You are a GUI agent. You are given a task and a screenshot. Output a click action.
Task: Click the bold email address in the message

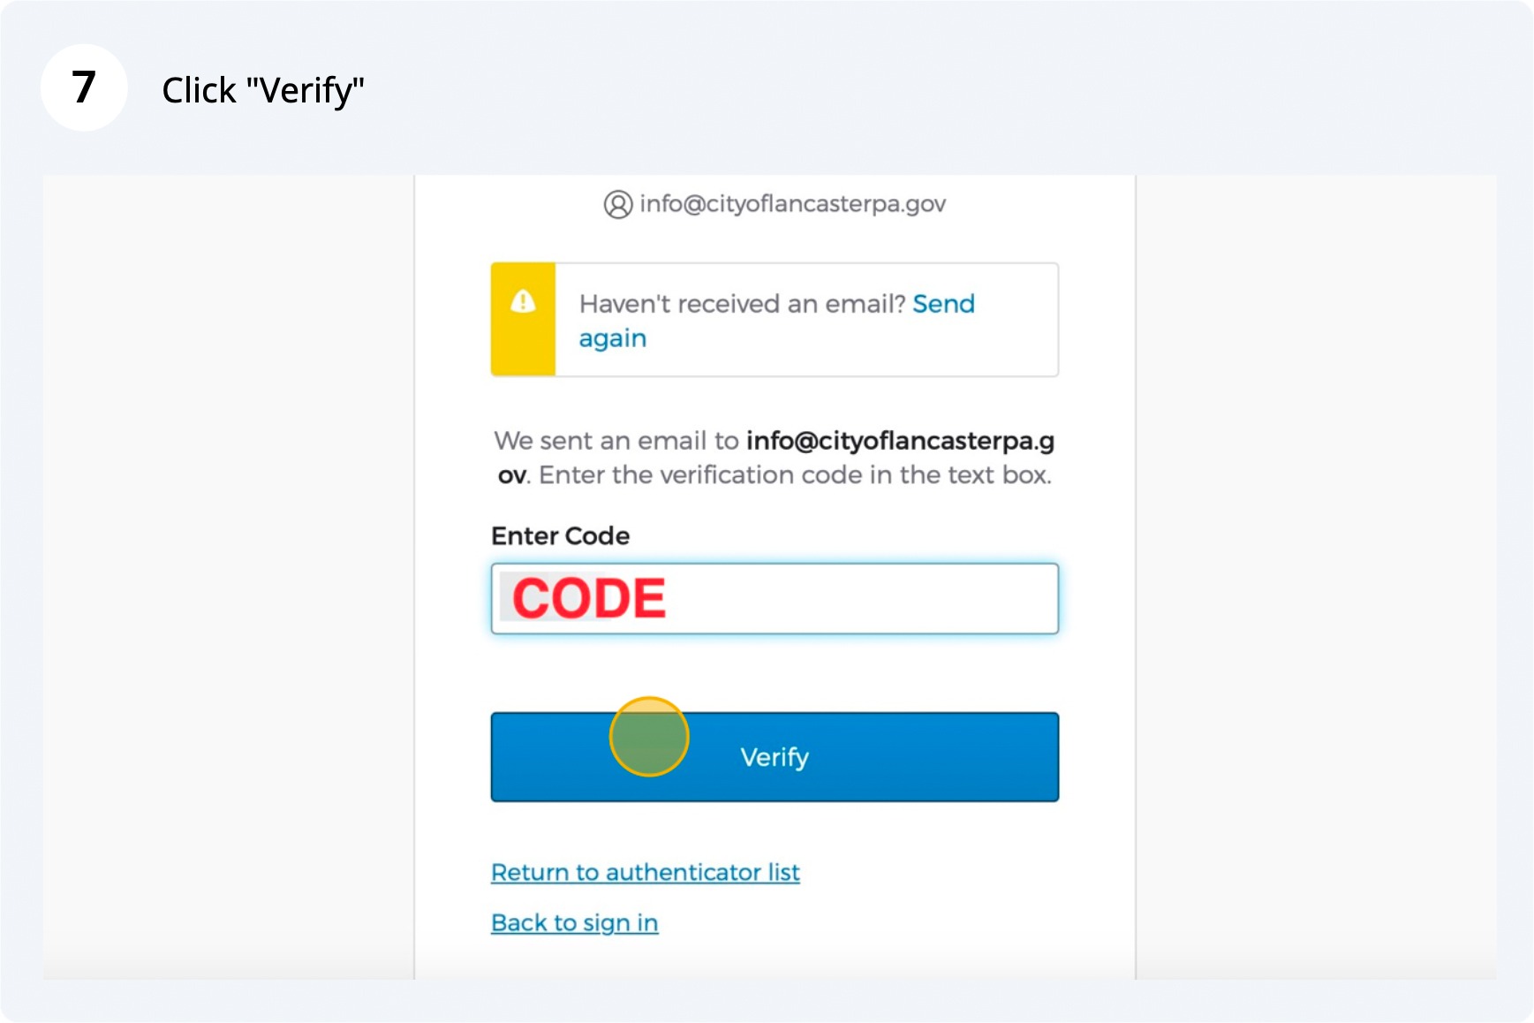(899, 441)
